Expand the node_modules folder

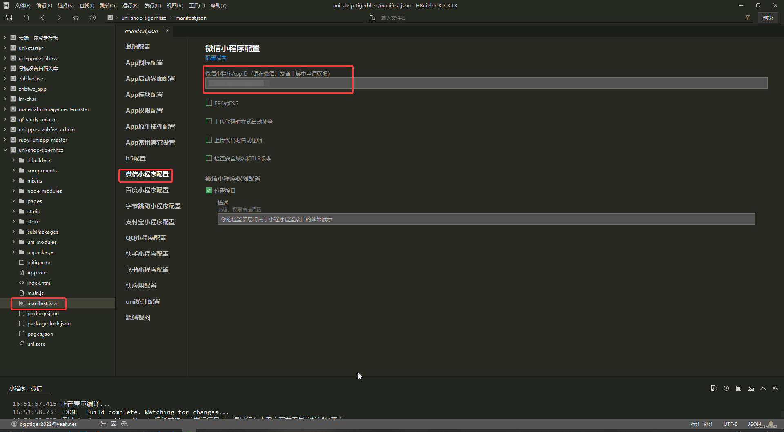[x=13, y=191]
